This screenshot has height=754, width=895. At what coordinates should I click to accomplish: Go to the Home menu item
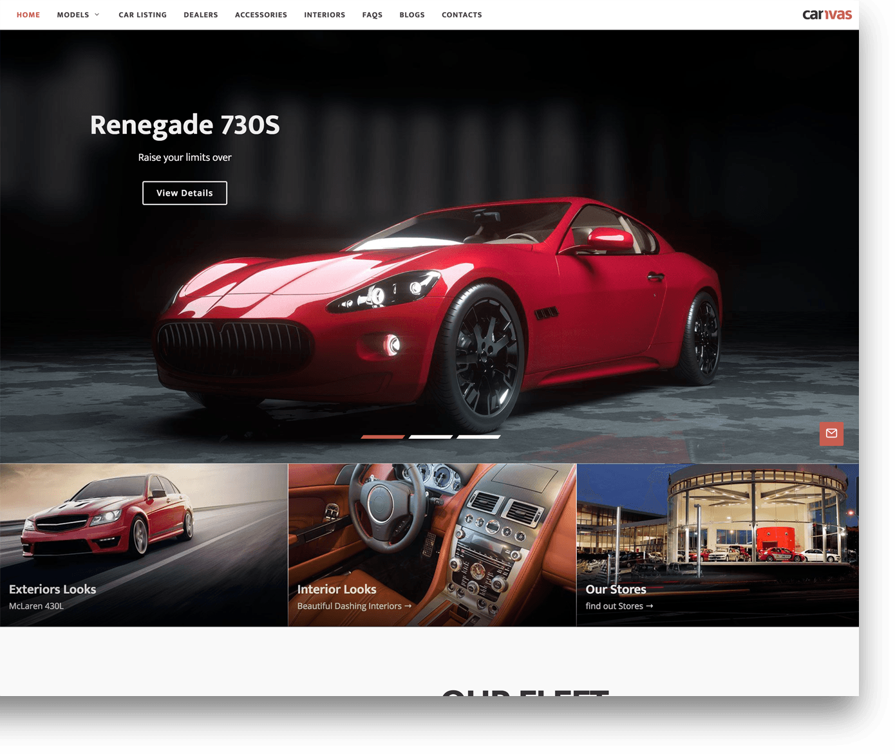pos(28,15)
